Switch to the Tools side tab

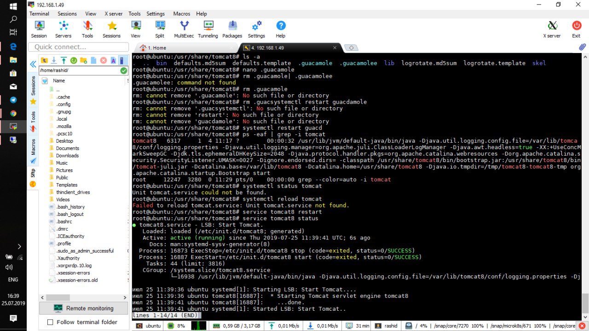tap(33, 121)
